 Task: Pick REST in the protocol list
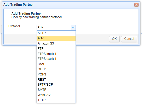pyautogui.click(x=56, y=79)
